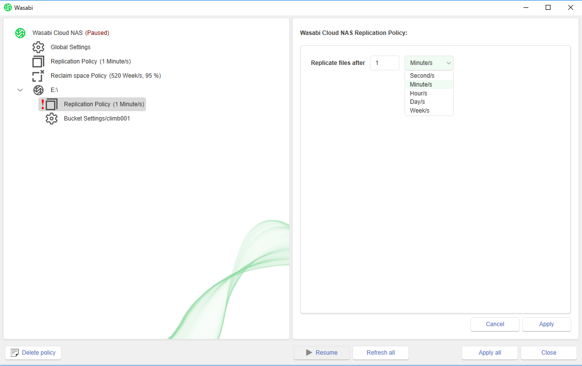The width and height of the screenshot is (582, 366).
Task: Click the Bucket Settings gear icon
Action: click(x=52, y=119)
